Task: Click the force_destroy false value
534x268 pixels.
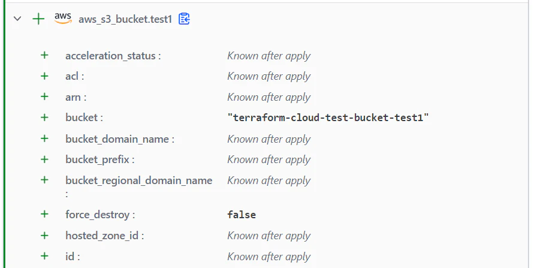Action: pos(242,215)
